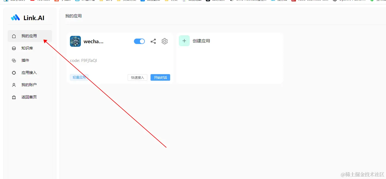Click the 开始对话 button

click(x=160, y=77)
